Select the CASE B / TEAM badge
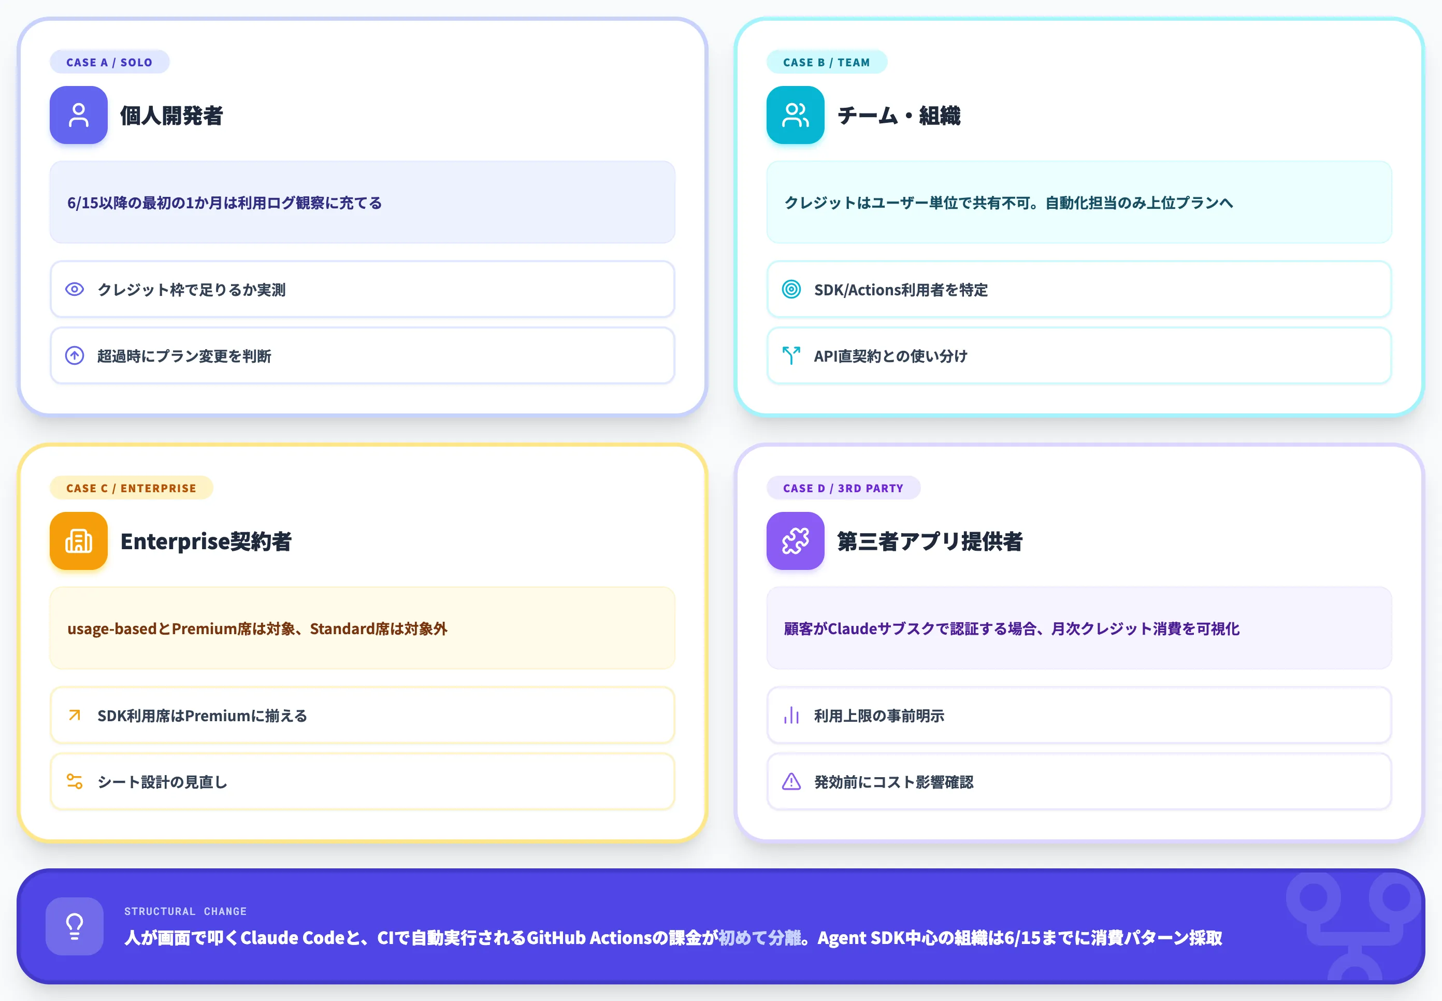This screenshot has width=1442, height=1001. click(826, 62)
